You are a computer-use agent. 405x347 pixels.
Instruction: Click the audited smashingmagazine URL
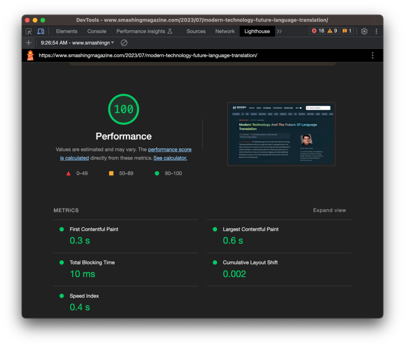click(148, 55)
